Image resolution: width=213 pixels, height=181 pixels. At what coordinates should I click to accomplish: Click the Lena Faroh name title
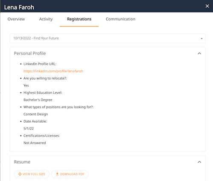click(x=19, y=7)
